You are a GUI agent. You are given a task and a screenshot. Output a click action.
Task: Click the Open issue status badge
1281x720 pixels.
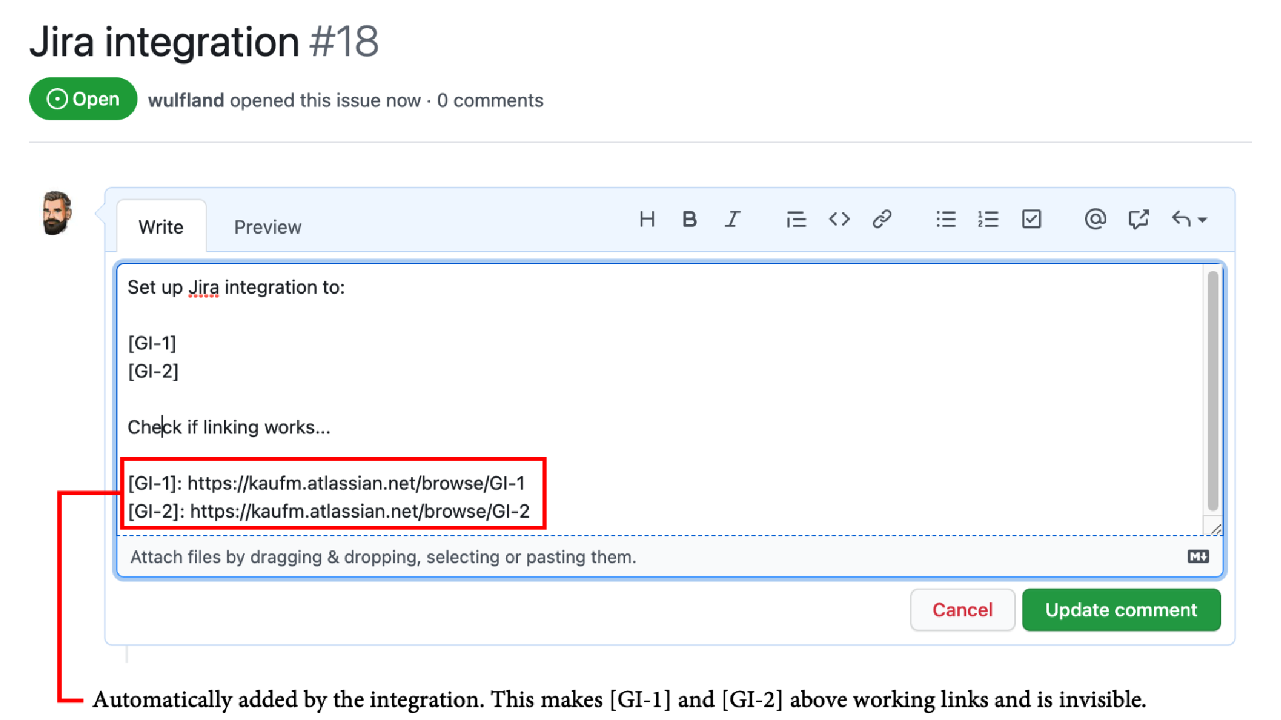coord(83,99)
